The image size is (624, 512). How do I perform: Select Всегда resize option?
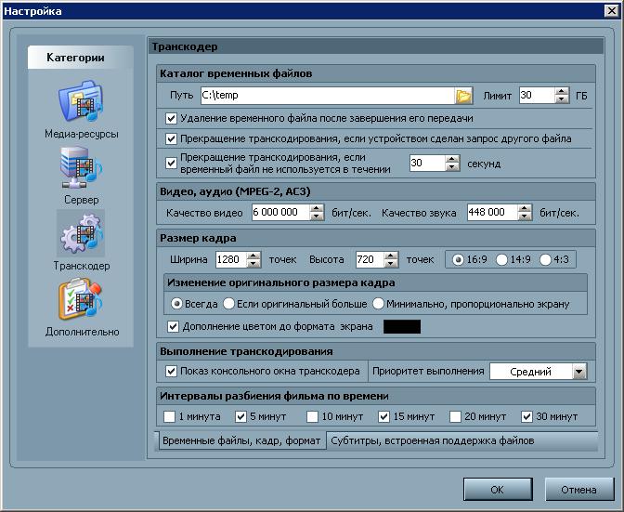click(x=176, y=304)
